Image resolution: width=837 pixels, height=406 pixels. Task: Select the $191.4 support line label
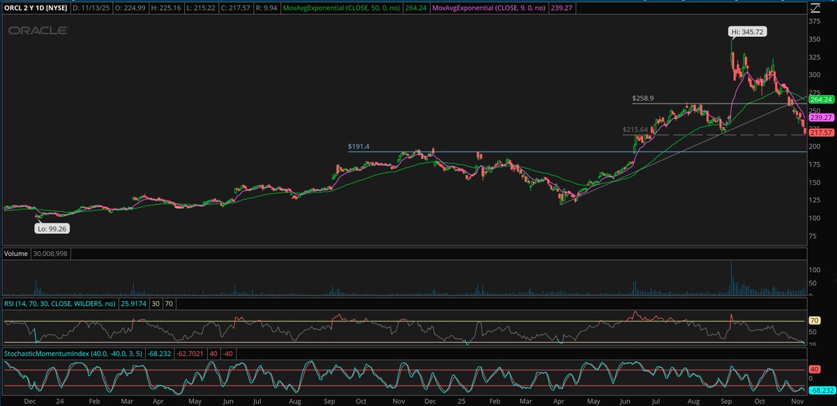(356, 146)
